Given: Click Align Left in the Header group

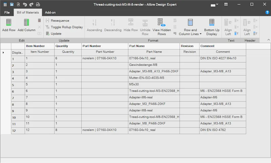Looking at the screenshot, I should point(247,27).
